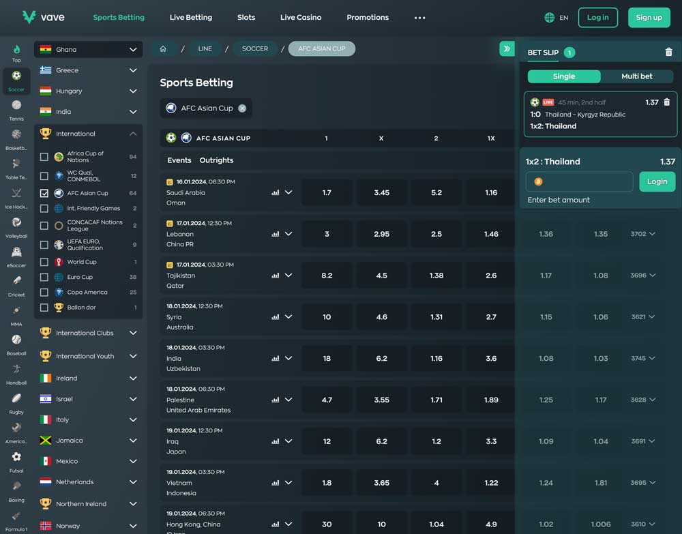This screenshot has width=682, height=534.
Task: Check the WC Qual. CONMEBOL box
Action: 44,176
